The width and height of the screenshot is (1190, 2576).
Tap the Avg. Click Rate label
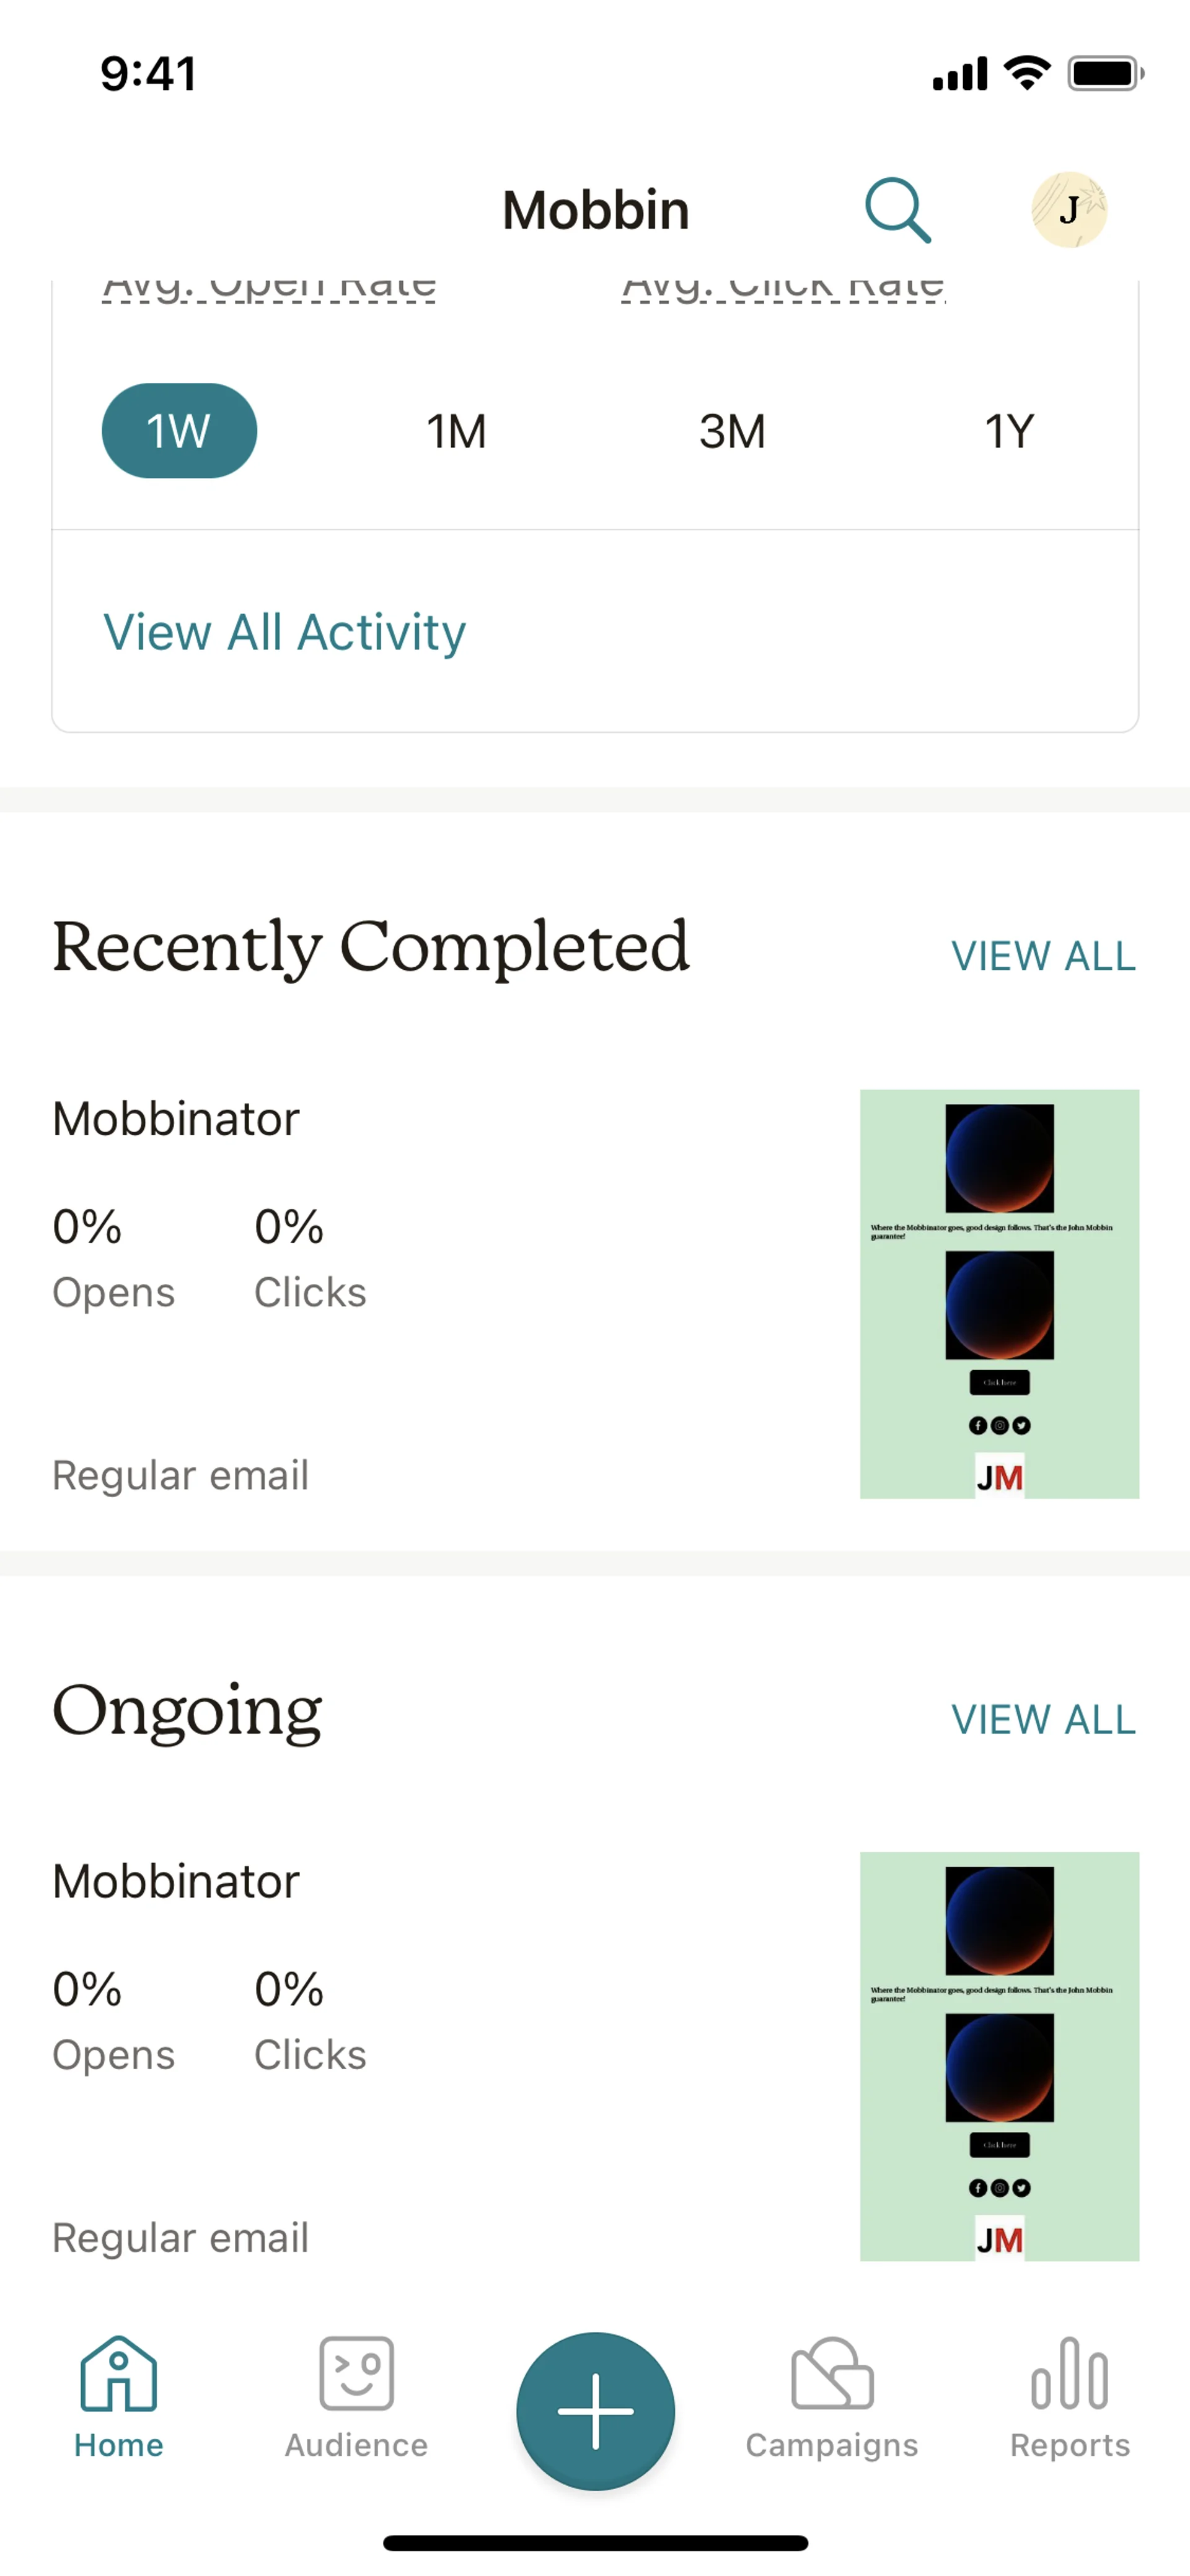pyautogui.click(x=783, y=288)
